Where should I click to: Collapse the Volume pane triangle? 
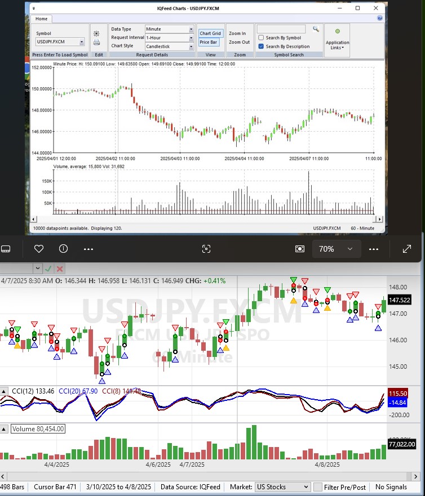click(x=4, y=429)
